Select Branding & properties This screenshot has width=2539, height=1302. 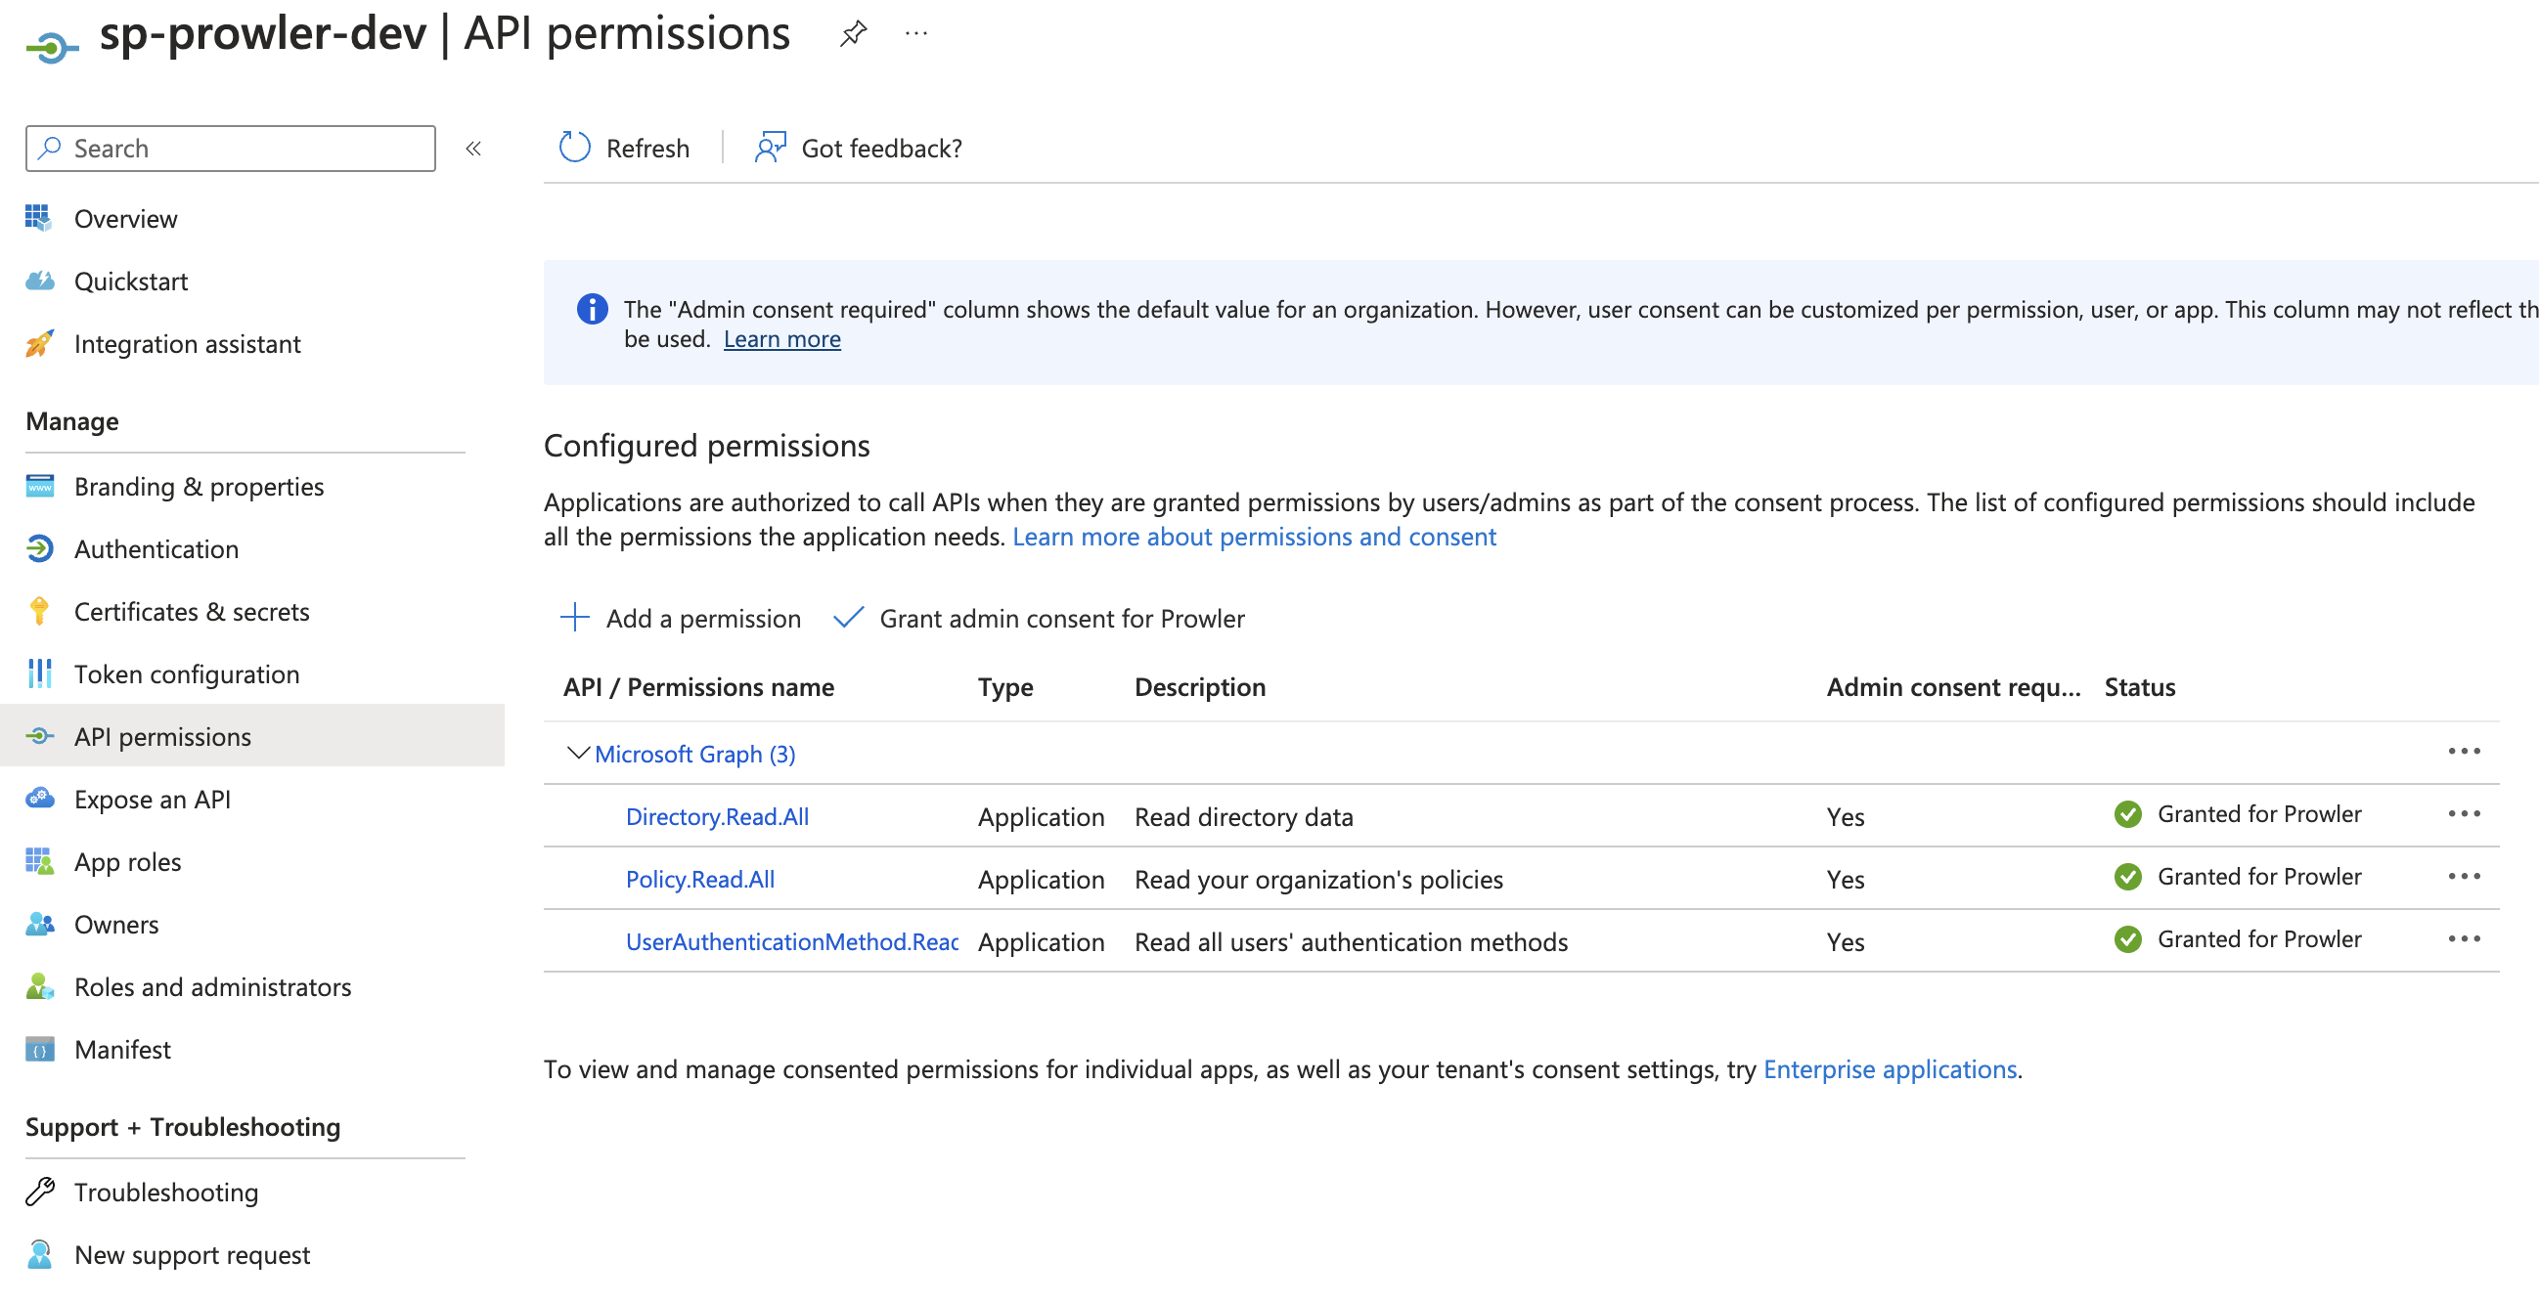pos(200,486)
